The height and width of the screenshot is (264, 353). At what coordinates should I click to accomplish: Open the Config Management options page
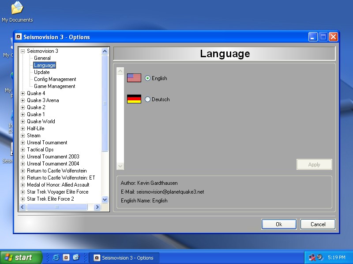(x=55, y=79)
